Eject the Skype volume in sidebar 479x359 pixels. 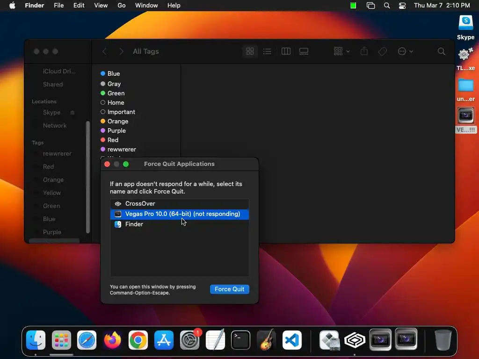click(73, 113)
